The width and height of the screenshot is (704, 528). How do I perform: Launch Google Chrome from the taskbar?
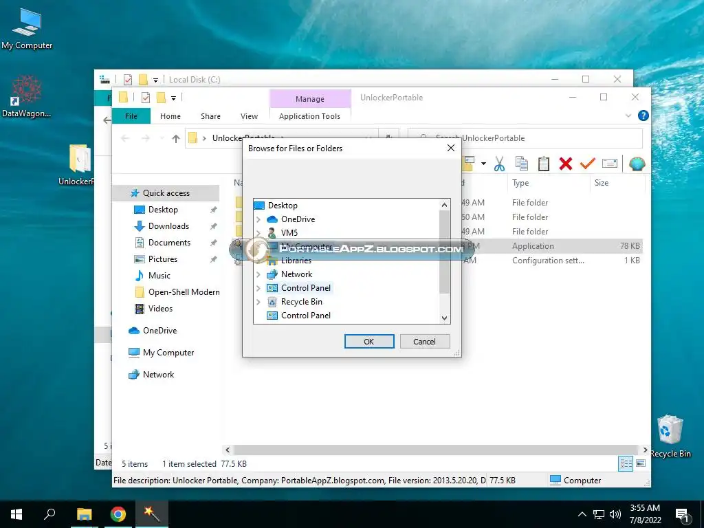(x=118, y=514)
